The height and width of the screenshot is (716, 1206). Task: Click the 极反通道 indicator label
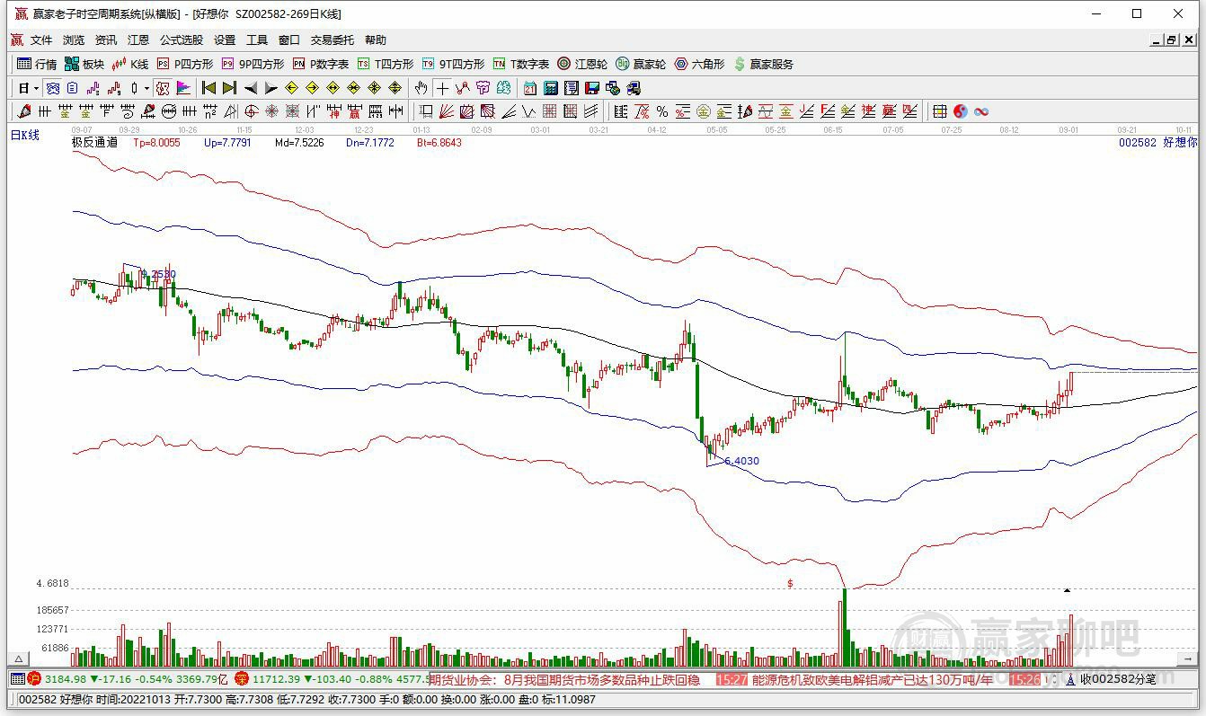[94, 142]
